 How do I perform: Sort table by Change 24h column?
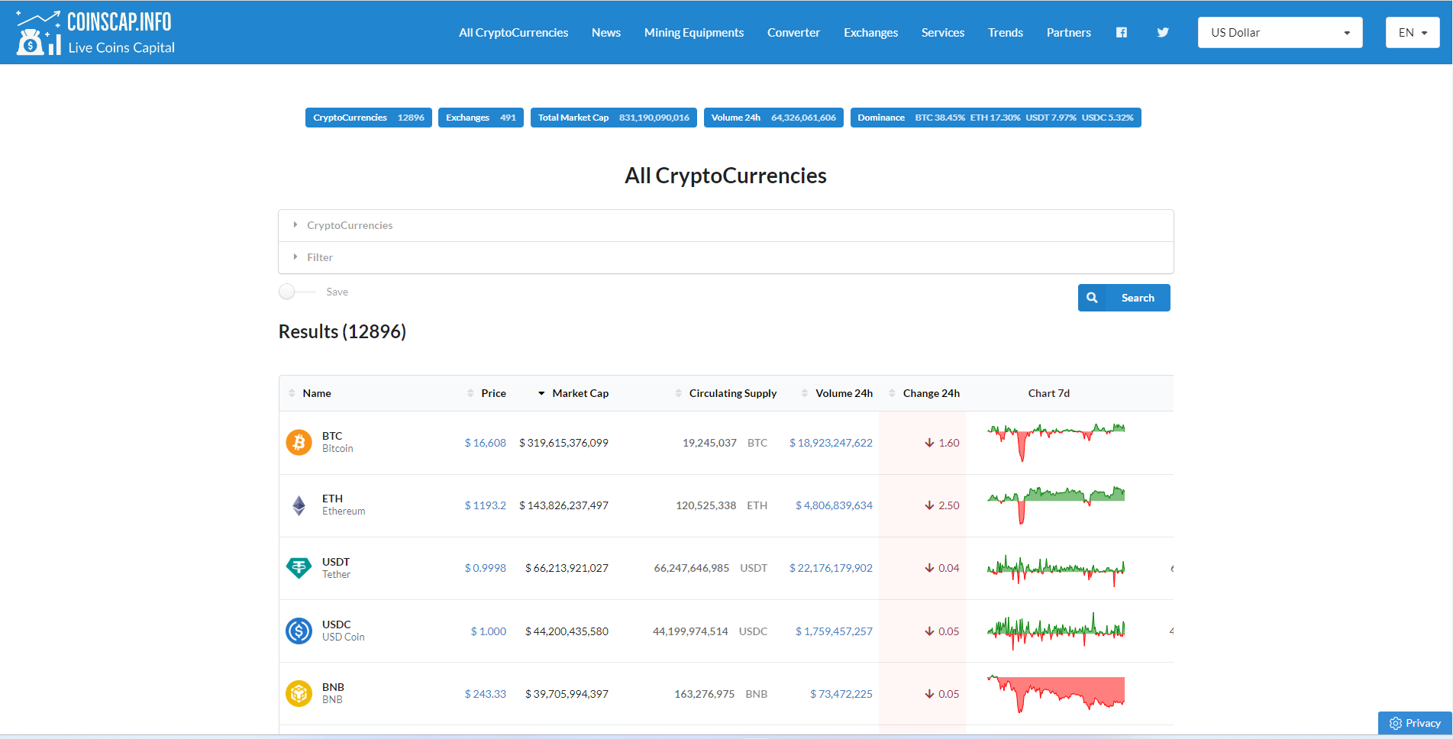pos(930,393)
